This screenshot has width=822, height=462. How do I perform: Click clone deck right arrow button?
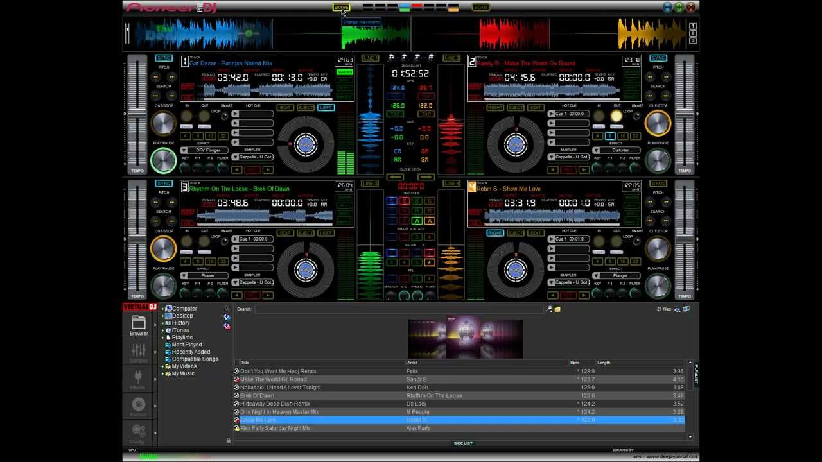pos(426,176)
